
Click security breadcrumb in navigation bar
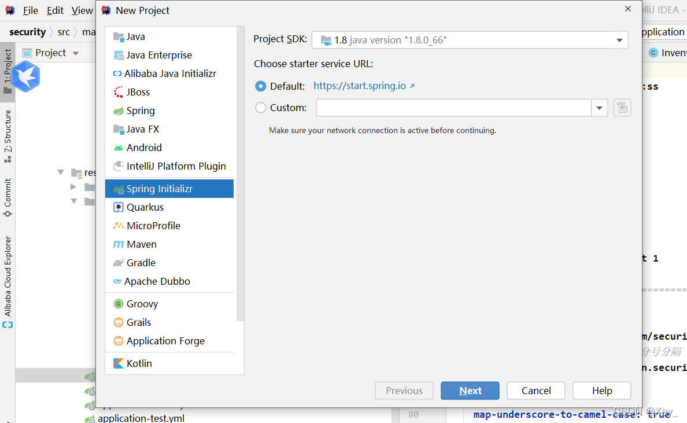(x=27, y=32)
